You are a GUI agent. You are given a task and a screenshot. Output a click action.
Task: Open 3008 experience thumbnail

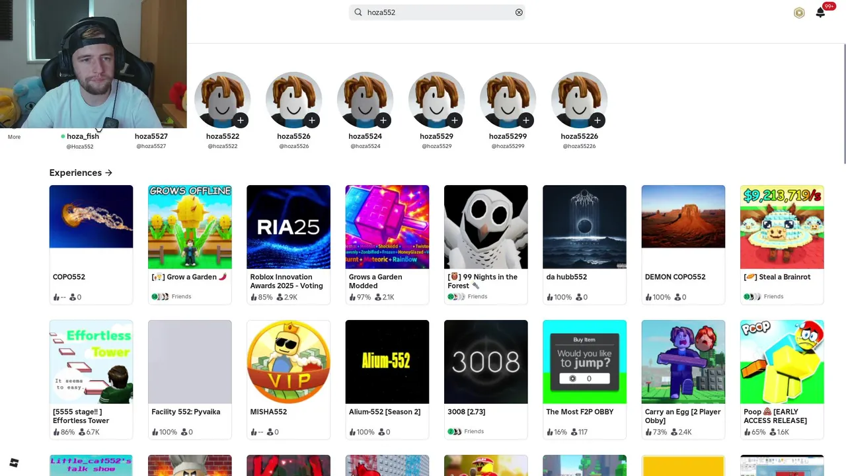[x=486, y=362]
